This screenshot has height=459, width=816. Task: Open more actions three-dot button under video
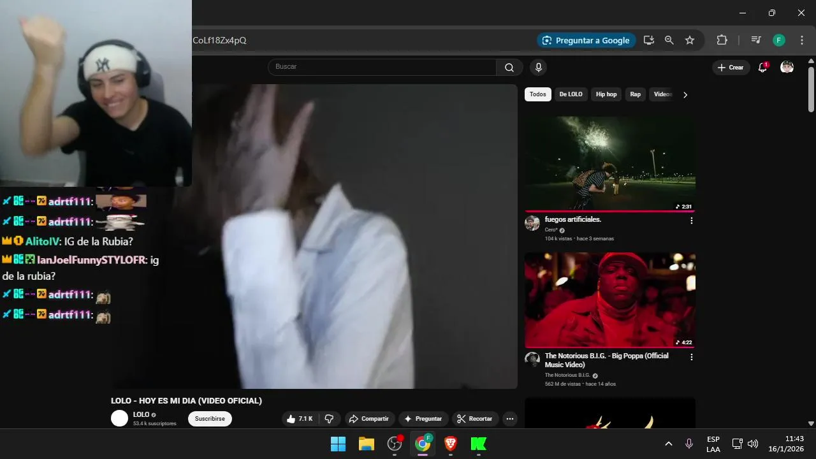tap(509, 419)
